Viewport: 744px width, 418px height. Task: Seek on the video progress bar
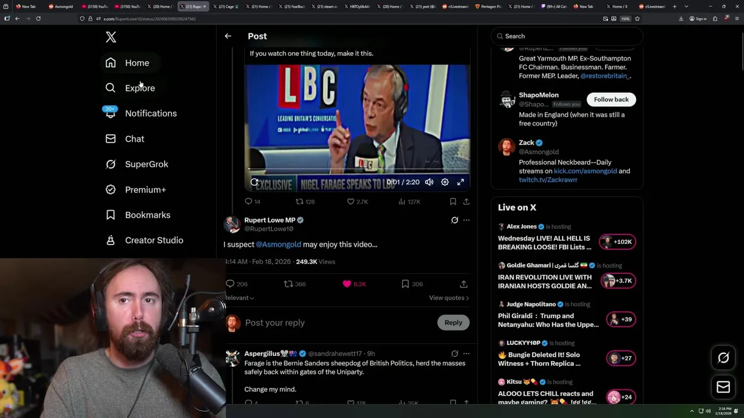coord(357,170)
